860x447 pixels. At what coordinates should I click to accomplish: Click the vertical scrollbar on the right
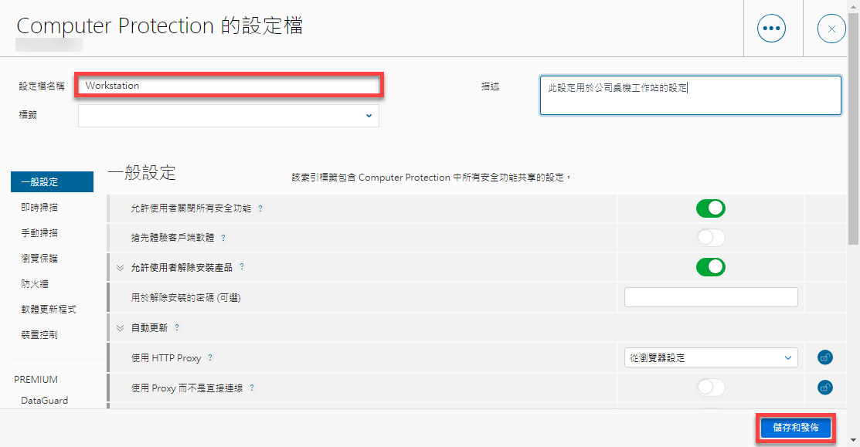pyautogui.click(x=854, y=154)
